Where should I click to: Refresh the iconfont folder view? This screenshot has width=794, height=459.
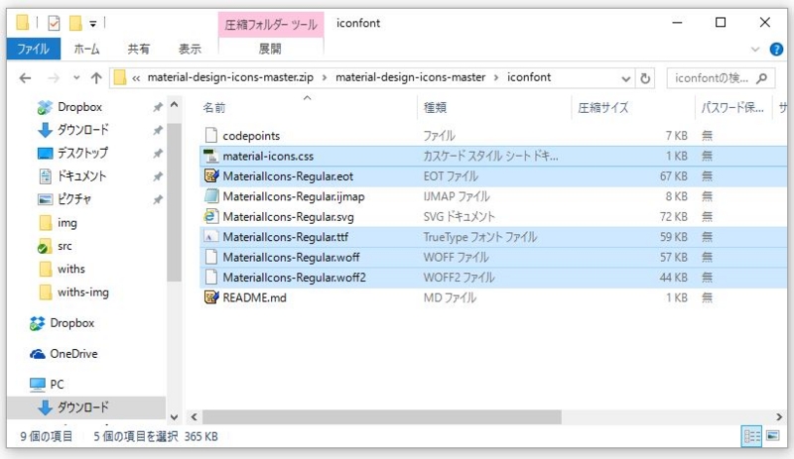[x=645, y=78]
